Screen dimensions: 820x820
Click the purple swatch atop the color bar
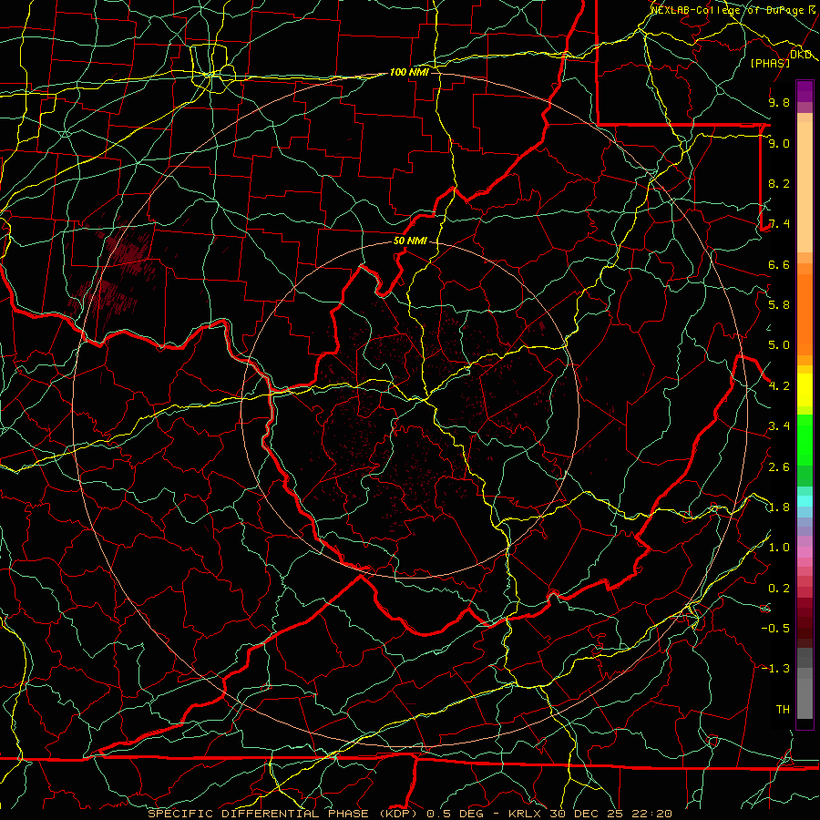805,91
